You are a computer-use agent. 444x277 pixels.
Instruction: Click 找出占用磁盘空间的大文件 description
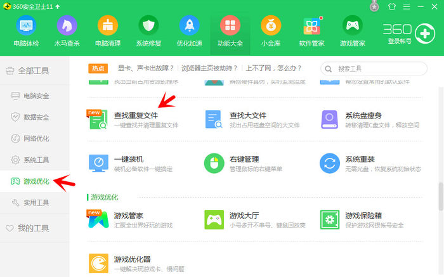264,126
